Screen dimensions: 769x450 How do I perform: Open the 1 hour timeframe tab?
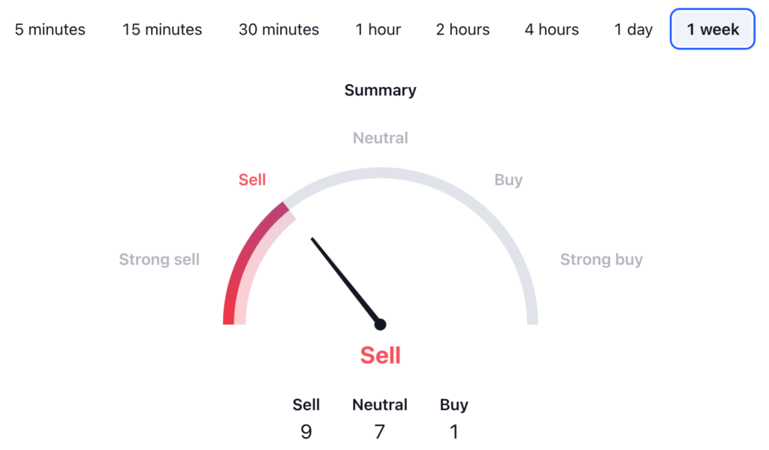pos(378,30)
